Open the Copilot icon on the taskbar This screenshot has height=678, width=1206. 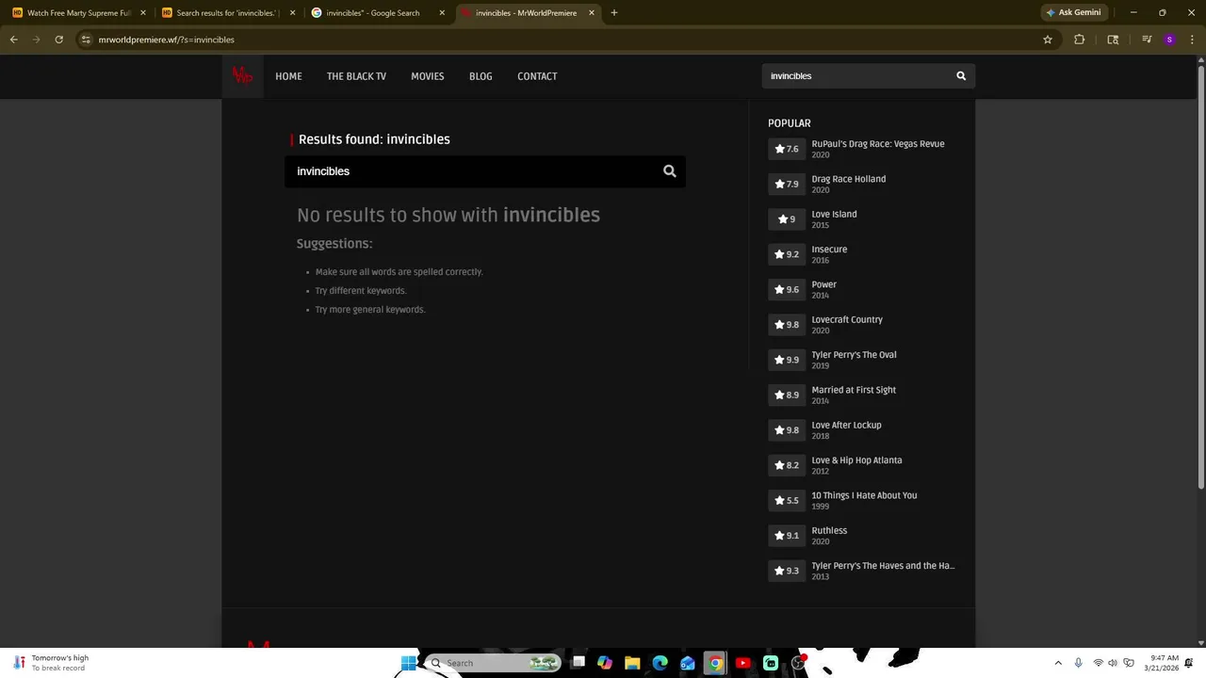605,663
